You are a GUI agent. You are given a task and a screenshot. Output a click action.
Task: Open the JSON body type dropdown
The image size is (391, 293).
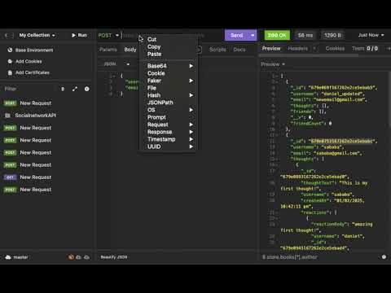coord(116,64)
